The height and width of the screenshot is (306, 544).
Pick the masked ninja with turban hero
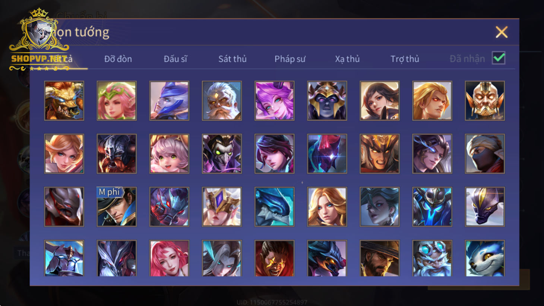pos(485,154)
